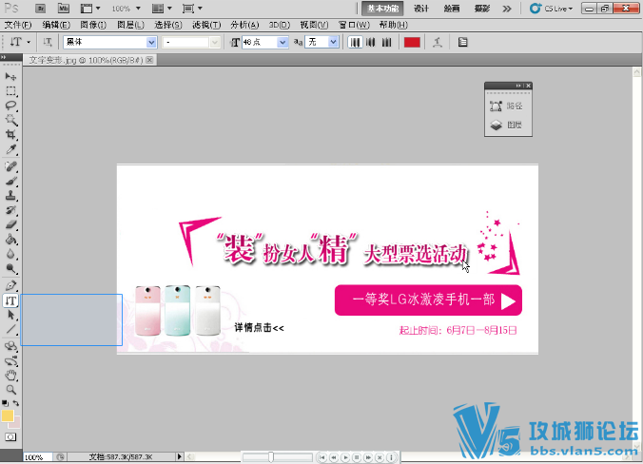Screen dimensions: 643x464
Task: Click the yellow foreground color swatch
Action: [7, 416]
